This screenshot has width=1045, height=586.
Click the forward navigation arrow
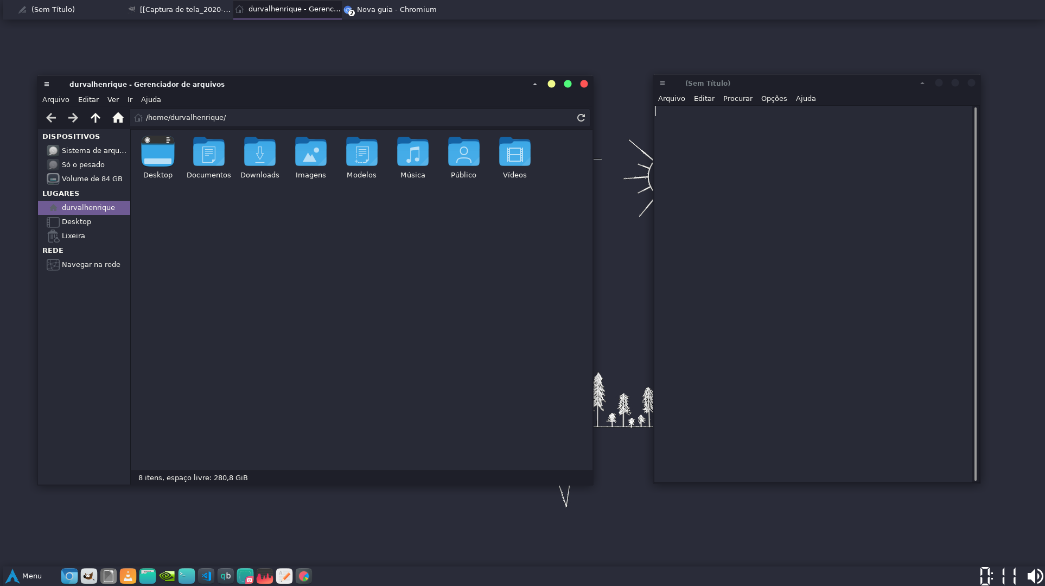click(x=73, y=118)
